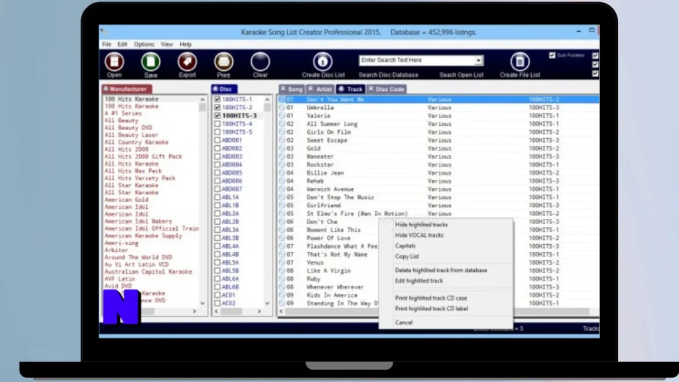Viewport: 679px width, 382px height.
Task: Click Disc list scroll down arrow
Action: (267, 303)
